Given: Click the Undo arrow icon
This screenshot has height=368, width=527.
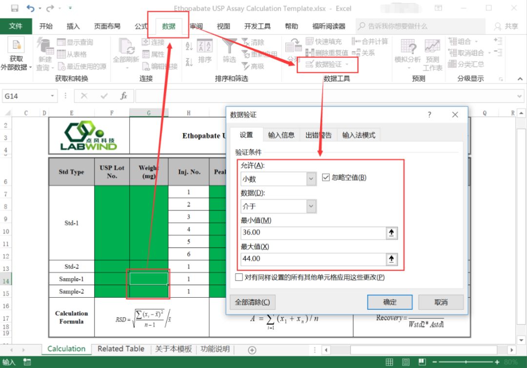Looking at the screenshot, I should (x=31, y=8).
